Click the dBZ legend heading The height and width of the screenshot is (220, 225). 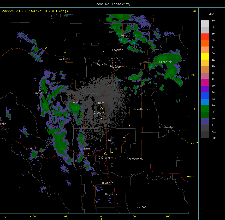211,14
